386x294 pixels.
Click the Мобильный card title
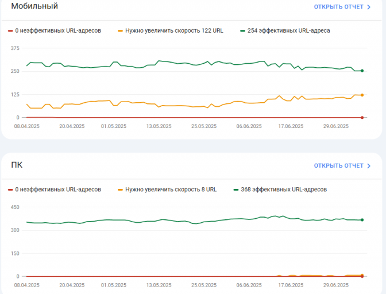[x=34, y=6]
